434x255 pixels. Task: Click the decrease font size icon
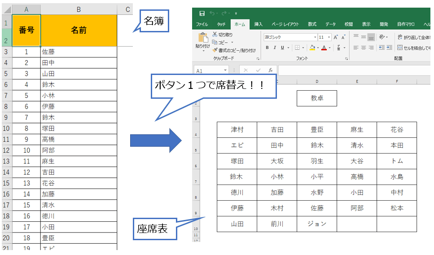click(343, 37)
